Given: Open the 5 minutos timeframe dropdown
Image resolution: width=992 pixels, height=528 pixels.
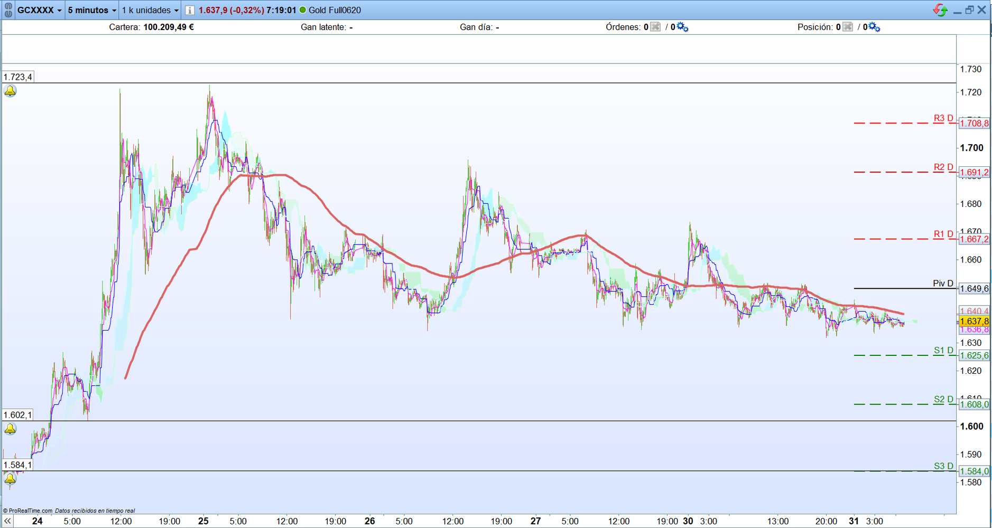Looking at the screenshot, I should click(92, 10).
